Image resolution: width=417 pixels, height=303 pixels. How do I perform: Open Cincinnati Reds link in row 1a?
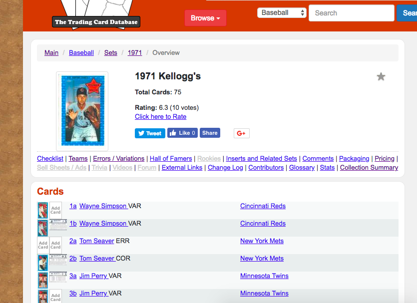(x=263, y=206)
